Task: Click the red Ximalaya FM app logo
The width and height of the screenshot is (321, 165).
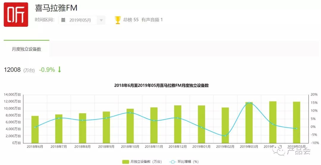Action: [x=16, y=15]
